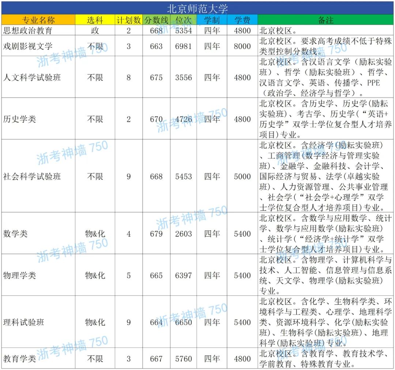Click the title 北京师范大学
The width and height of the screenshot is (395, 370).
[197, 8]
